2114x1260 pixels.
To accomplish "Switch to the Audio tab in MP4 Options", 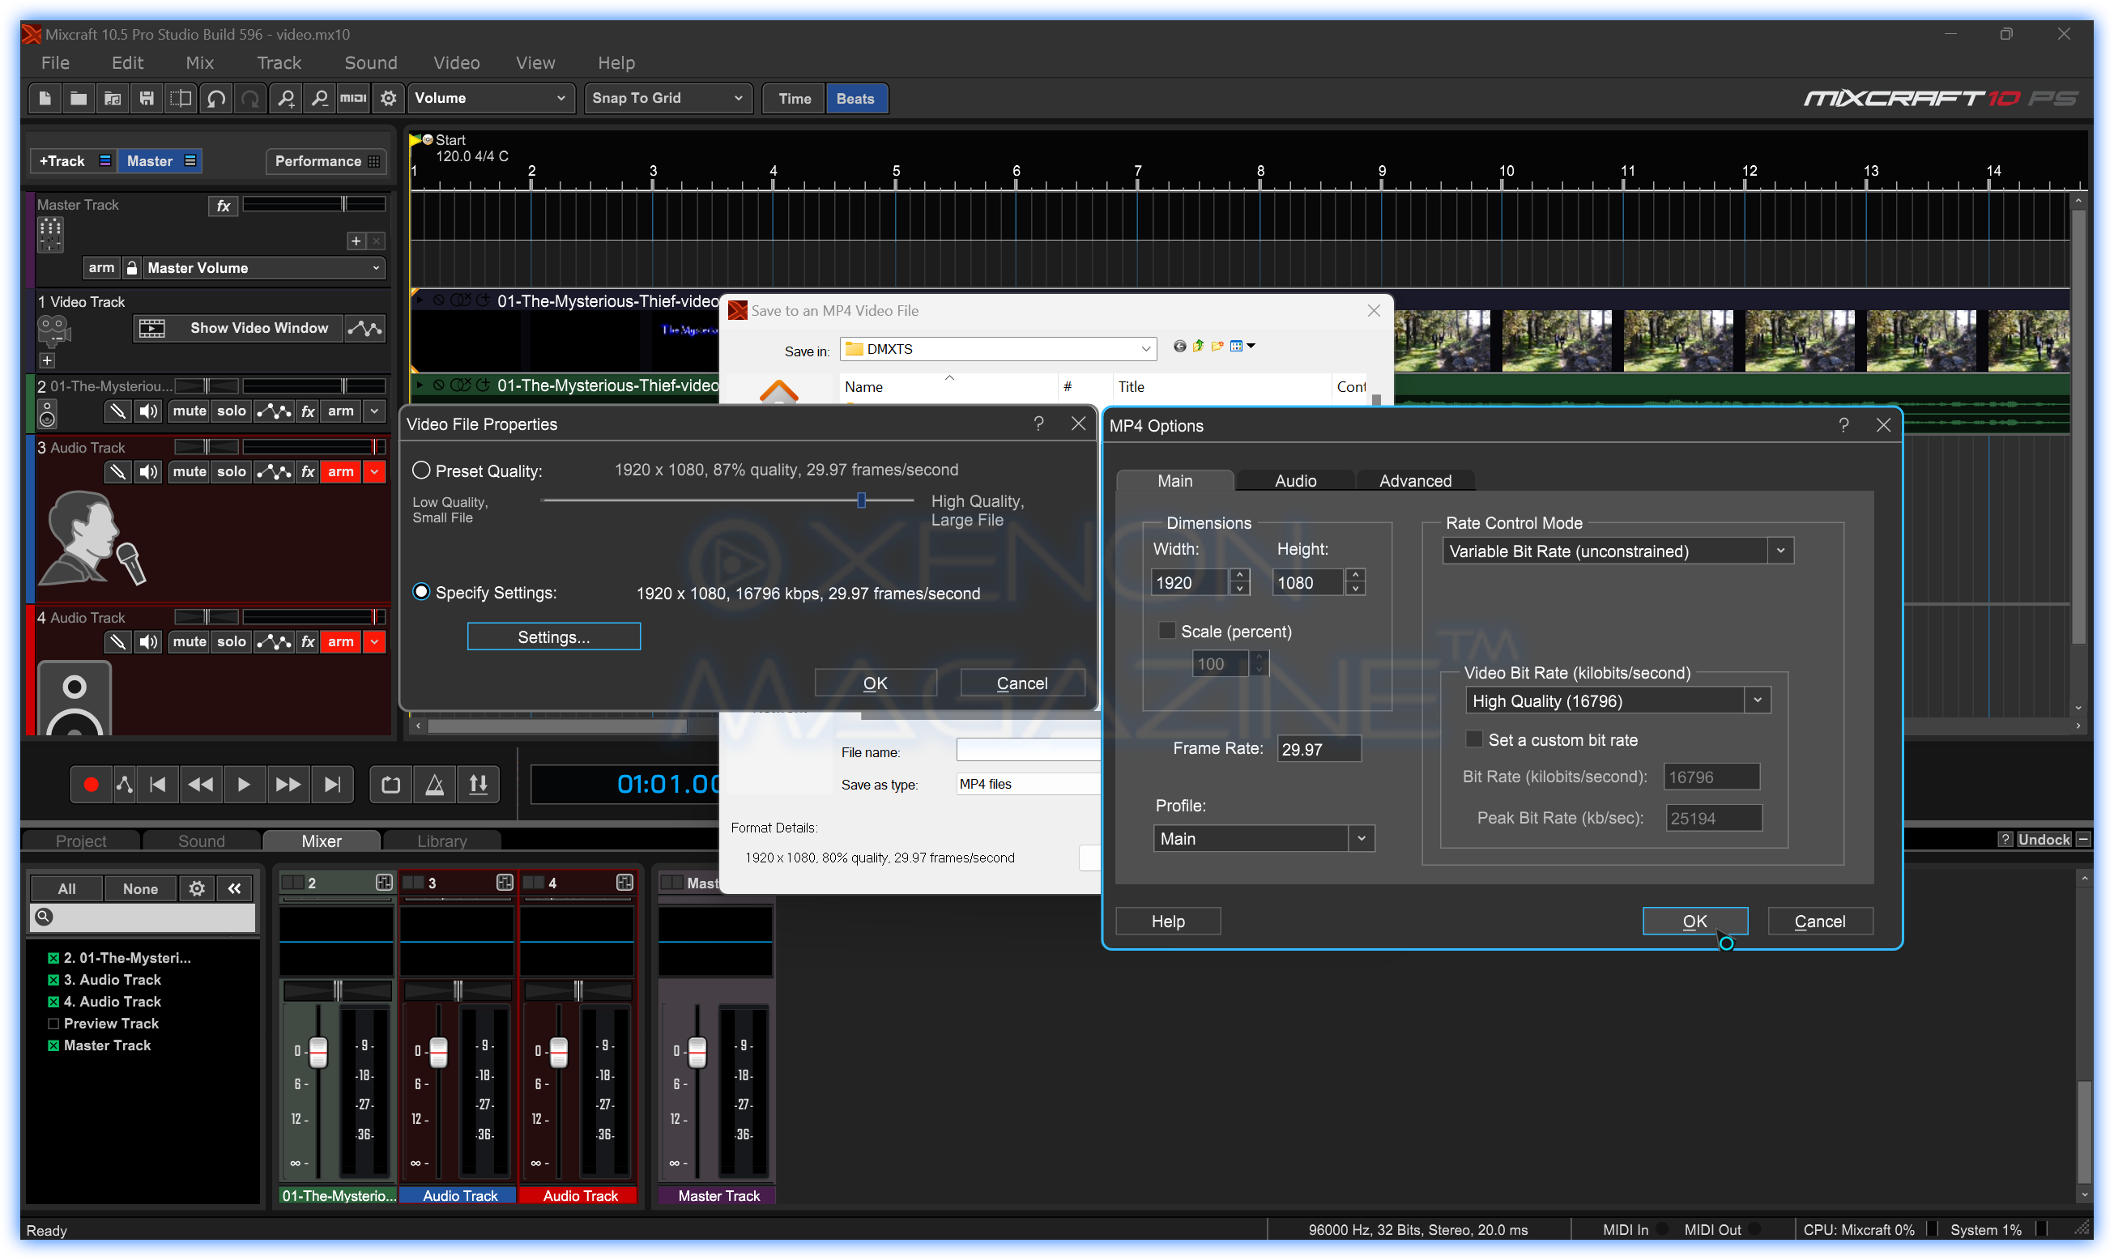I will click(x=1296, y=480).
